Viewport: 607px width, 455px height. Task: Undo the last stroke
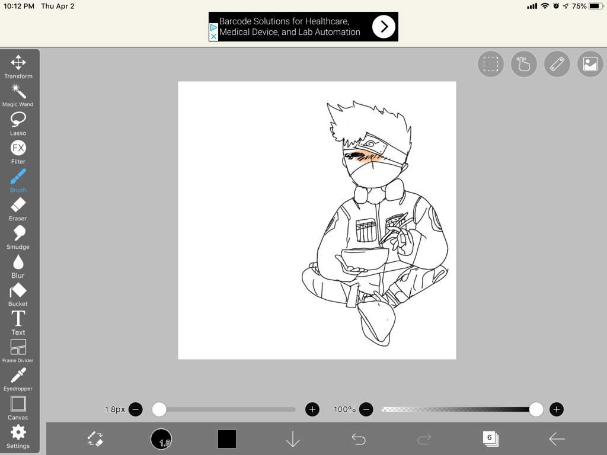tap(359, 439)
